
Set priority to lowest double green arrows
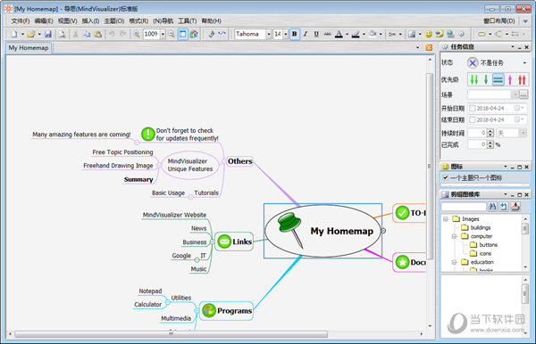[473, 80]
